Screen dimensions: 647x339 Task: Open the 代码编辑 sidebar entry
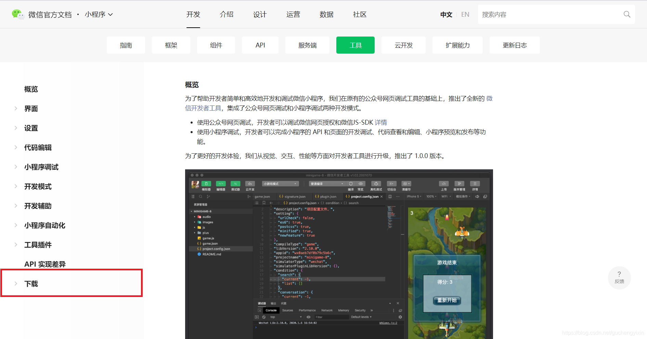click(38, 147)
